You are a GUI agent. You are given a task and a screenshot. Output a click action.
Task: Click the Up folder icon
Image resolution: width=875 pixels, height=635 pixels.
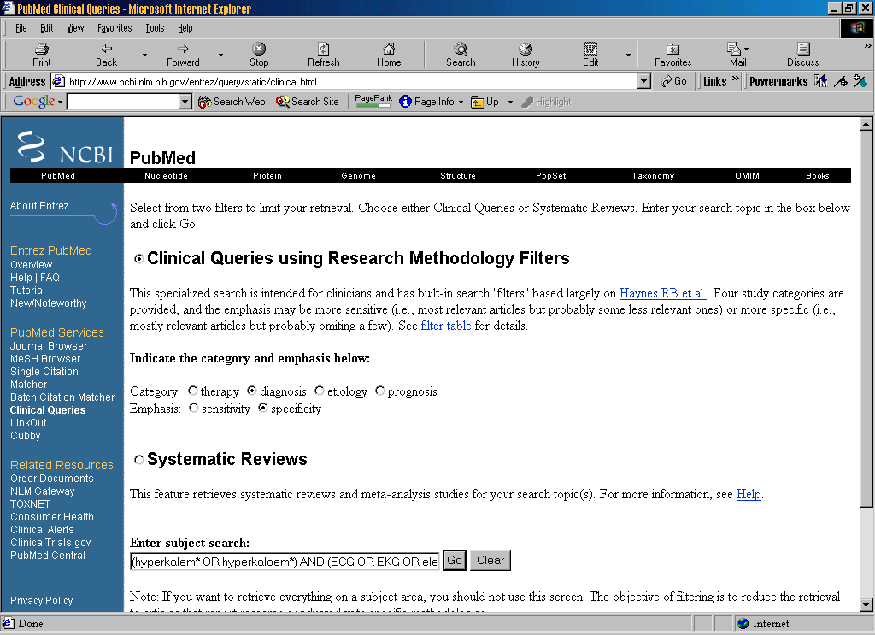[x=477, y=102]
